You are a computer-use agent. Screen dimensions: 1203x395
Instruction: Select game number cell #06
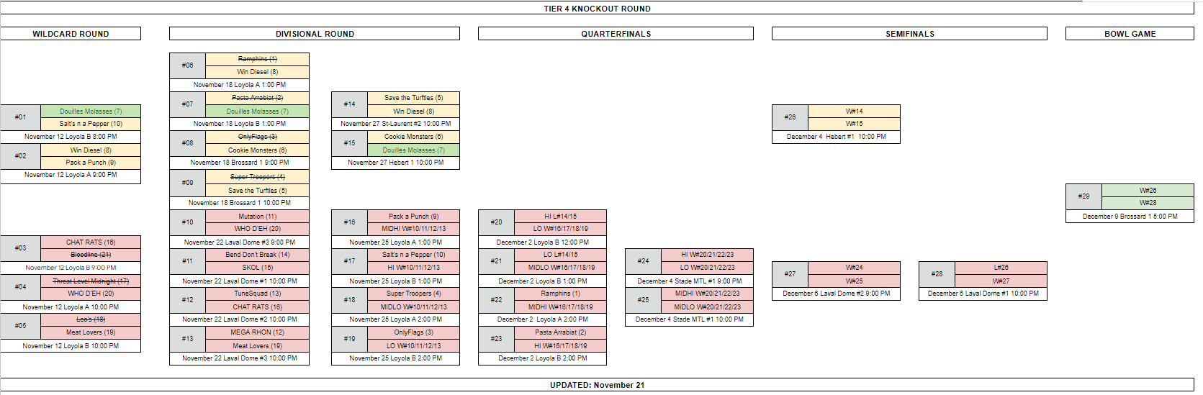point(188,65)
